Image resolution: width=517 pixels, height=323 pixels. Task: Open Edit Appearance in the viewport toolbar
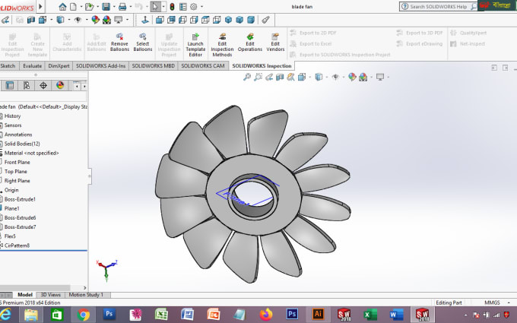pos(352,77)
